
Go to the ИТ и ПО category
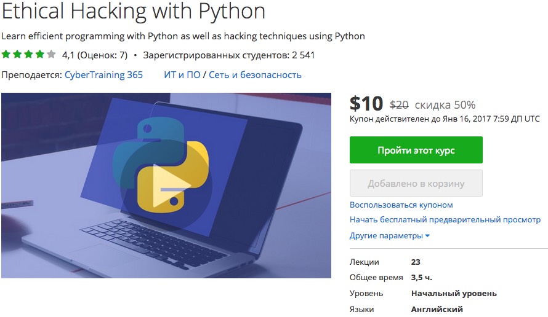click(182, 75)
